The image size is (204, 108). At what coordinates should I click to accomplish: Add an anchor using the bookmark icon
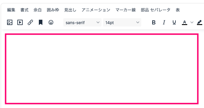coord(41,22)
